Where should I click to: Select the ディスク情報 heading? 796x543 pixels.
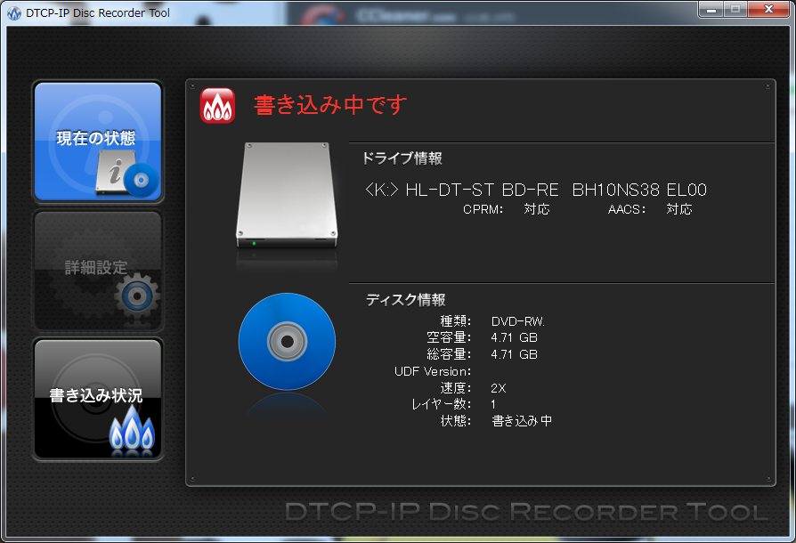(406, 300)
